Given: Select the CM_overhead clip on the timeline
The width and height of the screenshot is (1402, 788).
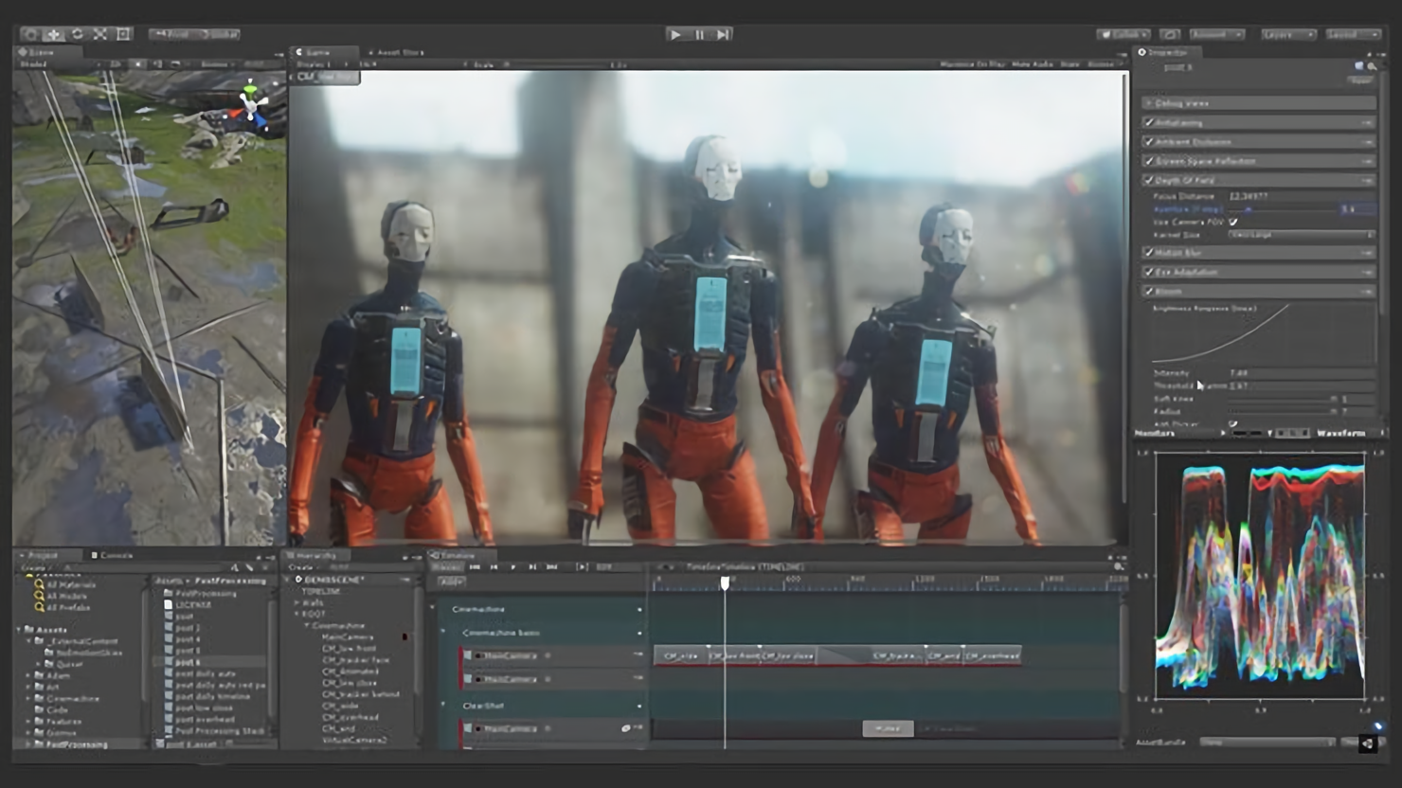Looking at the screenshot, I should pyautogui.click(x=992, y=655).
